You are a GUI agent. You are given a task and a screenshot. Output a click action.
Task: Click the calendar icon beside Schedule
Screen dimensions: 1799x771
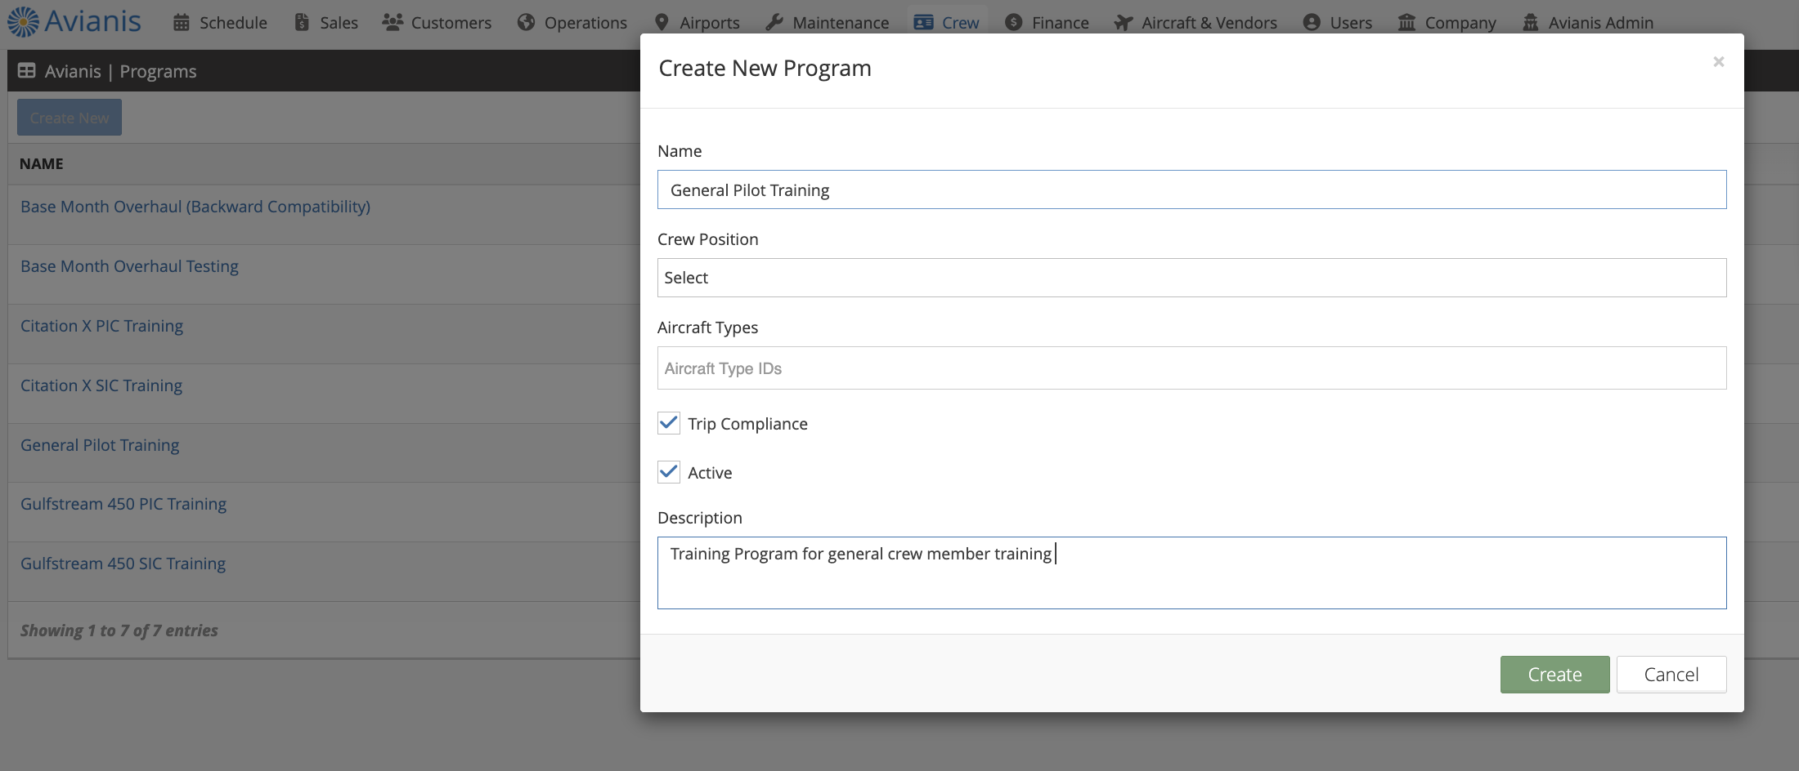coord(182,23)
